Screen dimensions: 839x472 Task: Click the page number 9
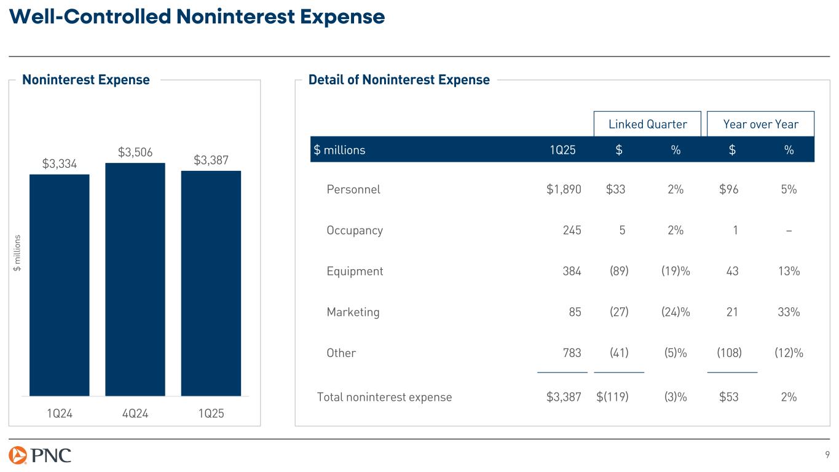827,455
